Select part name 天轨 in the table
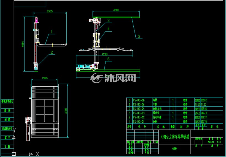 click(x=155, y=104)
